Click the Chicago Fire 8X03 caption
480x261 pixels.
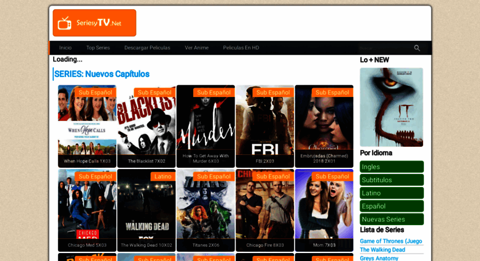pos(265,245)
